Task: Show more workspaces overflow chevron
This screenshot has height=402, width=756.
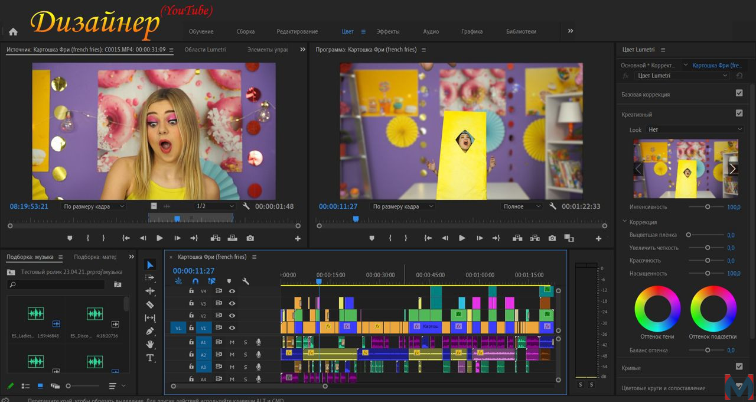Action: tap(571, 31)
